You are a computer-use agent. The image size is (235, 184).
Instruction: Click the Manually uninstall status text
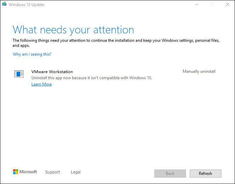[199, 71]
